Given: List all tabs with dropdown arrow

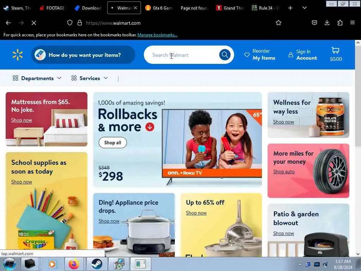Looking at the screenshot, I should click(x=304, y=8).
